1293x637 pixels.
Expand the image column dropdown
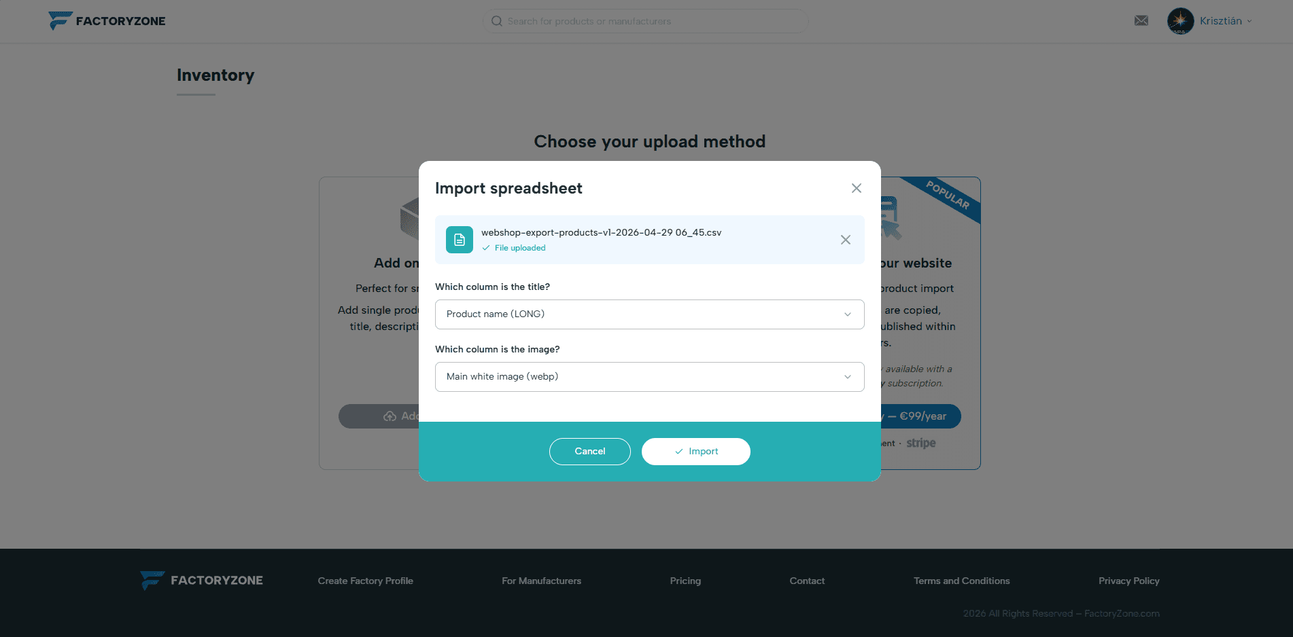click(650, 377)
